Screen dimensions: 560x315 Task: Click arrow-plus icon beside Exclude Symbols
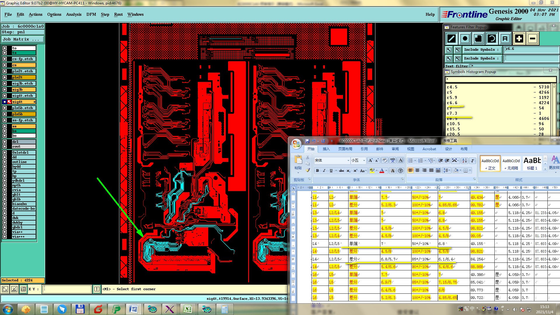click(458, 59)
